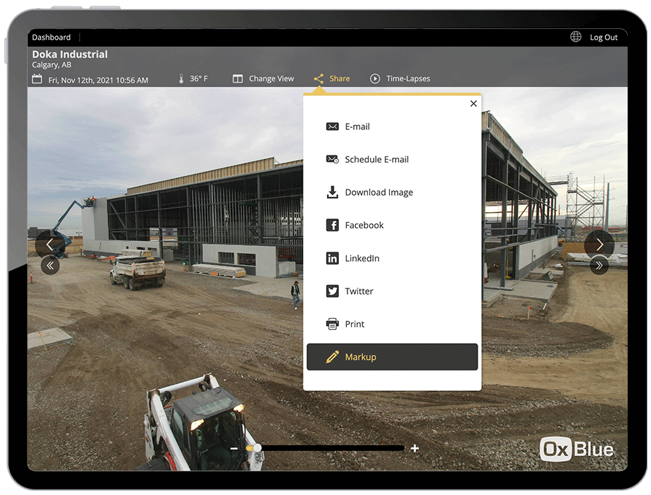Open the E-mail share option
This screenshot has width=651, height=495.
tap(356, 126)
